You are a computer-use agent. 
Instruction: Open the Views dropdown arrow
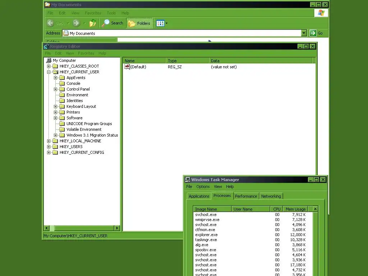(x=166, y=23)
